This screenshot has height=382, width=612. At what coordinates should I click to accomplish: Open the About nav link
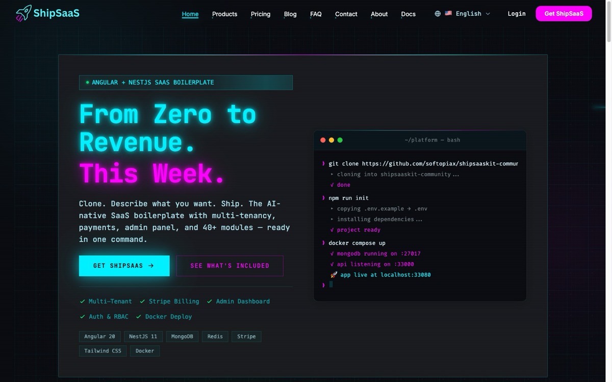click(x=379, y=14)
